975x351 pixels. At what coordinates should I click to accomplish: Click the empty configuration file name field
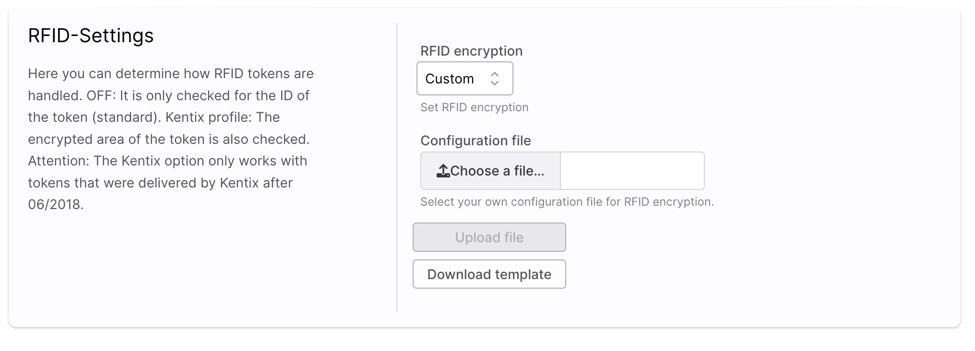click(x=632, y=170)
